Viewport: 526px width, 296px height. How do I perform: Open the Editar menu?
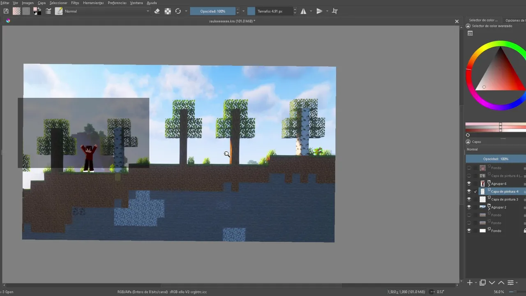coord(5,3)
